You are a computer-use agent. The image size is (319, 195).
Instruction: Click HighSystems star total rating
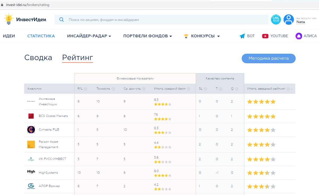[x=261, y=173]
